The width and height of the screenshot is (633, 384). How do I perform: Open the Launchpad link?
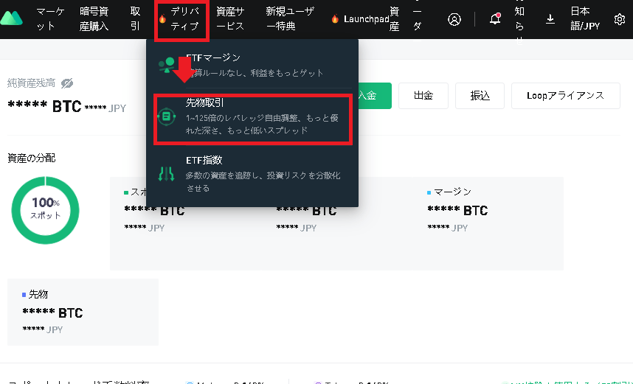pyautogui.click(x=366, y=19)
